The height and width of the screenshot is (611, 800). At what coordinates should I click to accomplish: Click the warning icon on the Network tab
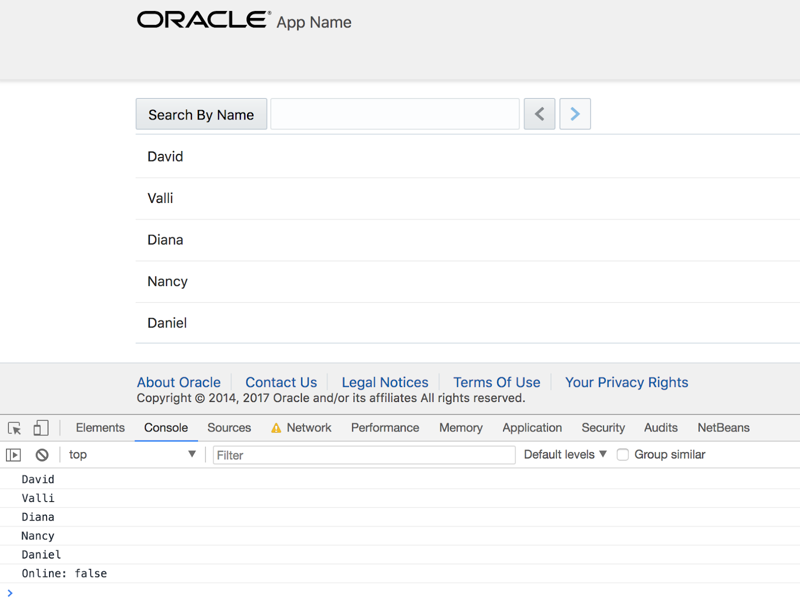(276, 428)
